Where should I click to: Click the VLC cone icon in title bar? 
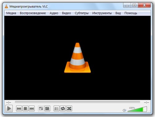7,7
